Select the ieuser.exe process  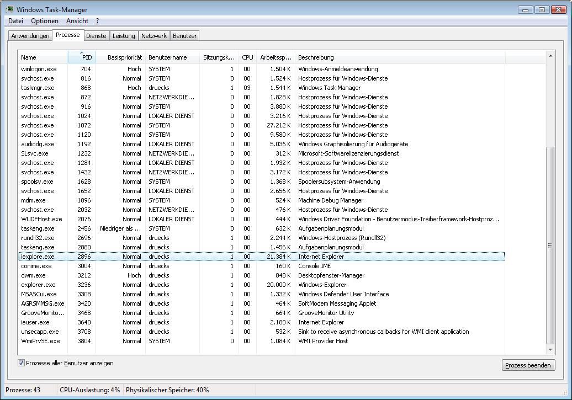[262, 322]
